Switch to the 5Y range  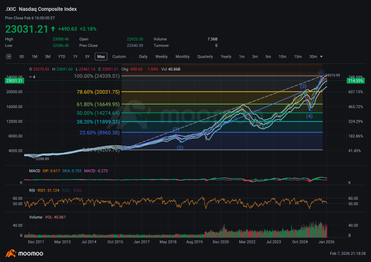tap(87, 57)
